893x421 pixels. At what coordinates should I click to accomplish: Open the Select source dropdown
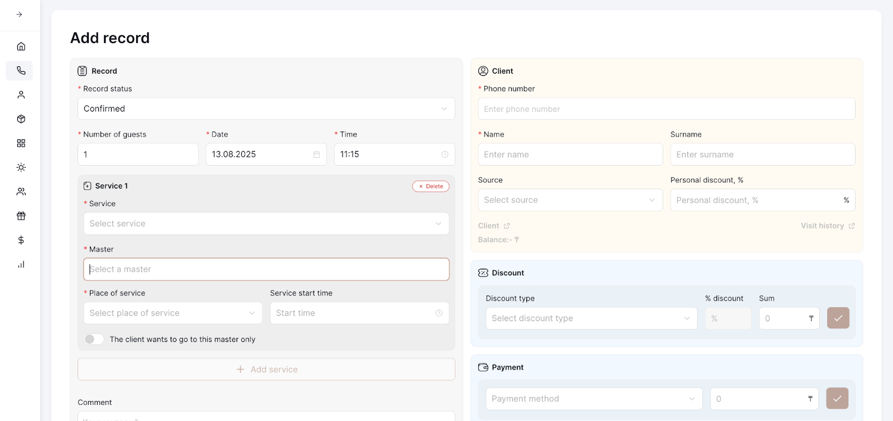click(x=570, y=200)
